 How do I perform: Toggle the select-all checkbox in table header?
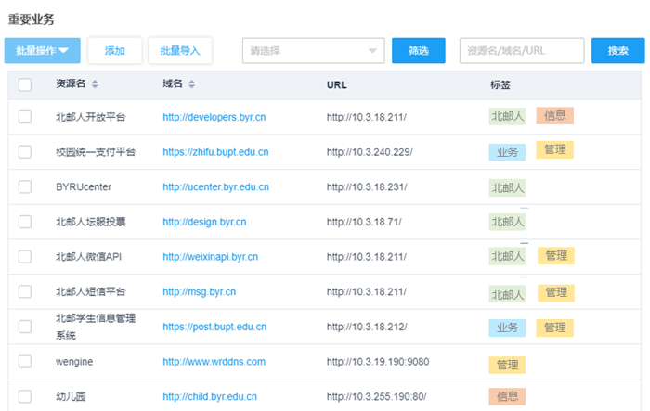pos(25,84)
